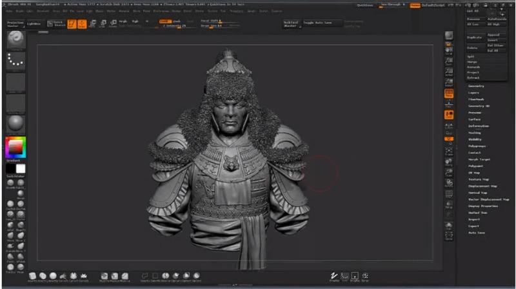The image size is (516, 289).
Task: Click Toggle Auto Save button
Action: coord(321,24)
